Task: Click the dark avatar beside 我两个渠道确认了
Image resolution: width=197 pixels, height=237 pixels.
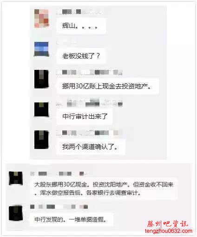Action: point(41,140)
